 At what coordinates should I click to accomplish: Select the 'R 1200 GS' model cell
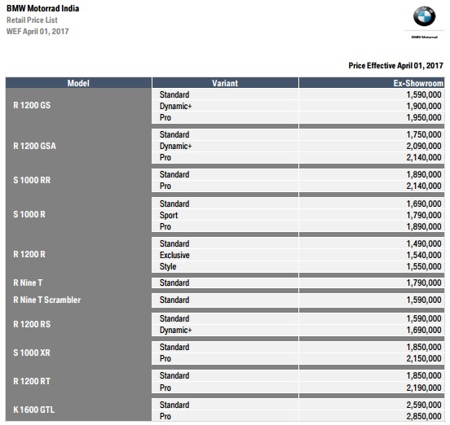32,105
